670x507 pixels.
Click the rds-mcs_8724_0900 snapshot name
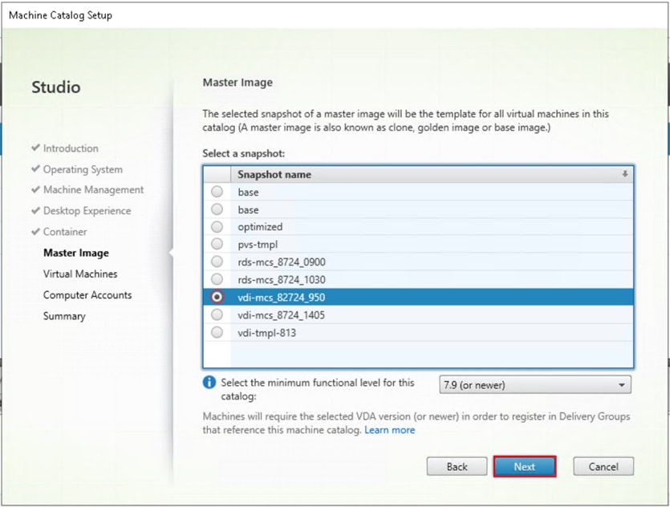click(282, 262)
